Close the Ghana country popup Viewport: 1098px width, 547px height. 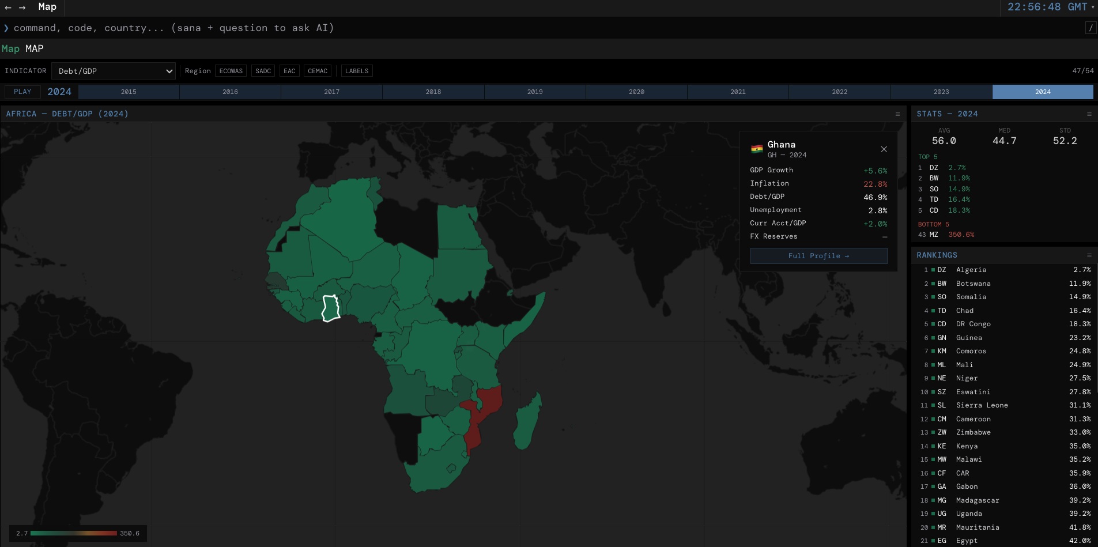click(884, 149)
